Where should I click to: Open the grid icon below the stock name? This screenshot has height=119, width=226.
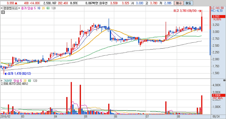[x=3, y=12]
